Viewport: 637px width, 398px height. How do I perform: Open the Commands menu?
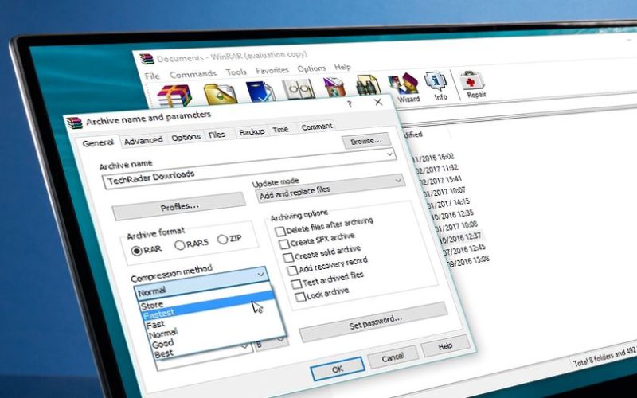click(x=193, y=74)
